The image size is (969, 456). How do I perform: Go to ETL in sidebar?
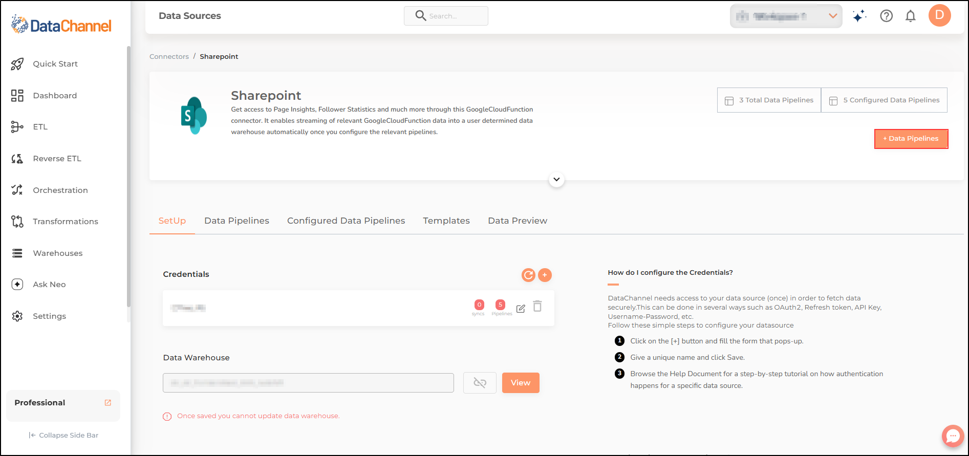tap(40, 127)
